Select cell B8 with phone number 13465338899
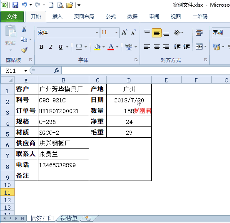This screenshot has width=230, height=223. [x=63, y=165]
